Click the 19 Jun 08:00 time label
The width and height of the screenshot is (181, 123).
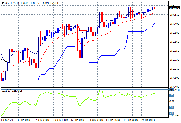pyautogui.click(x=148, y=120)
